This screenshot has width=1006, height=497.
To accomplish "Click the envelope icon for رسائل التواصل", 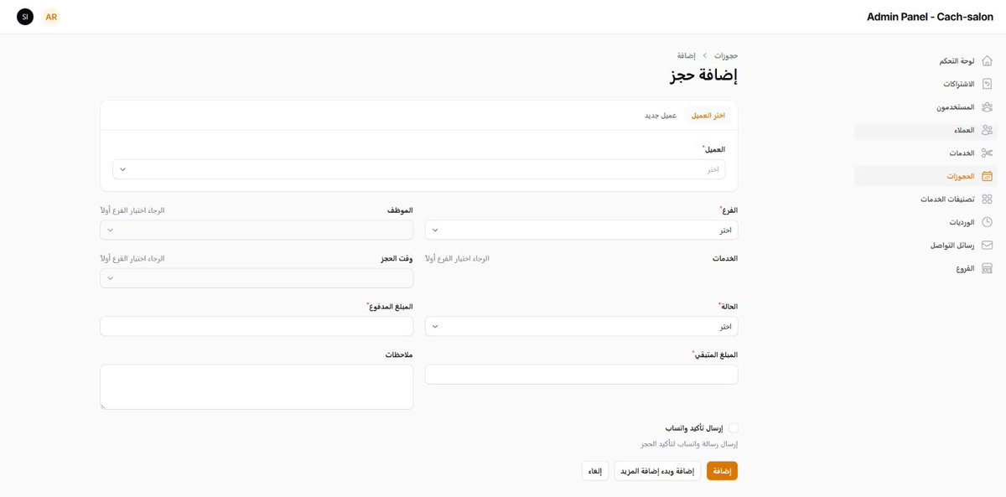I will (x=987, y=246).
